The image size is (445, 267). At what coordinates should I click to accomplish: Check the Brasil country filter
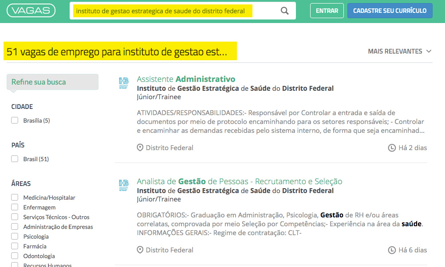15,159
